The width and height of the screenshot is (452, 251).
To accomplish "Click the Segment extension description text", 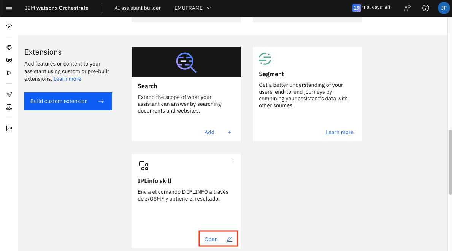I will (x=303, y=95).
